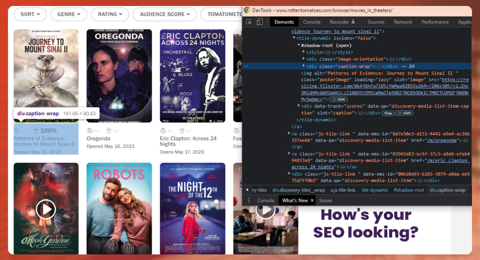The height and width of the screenshot is (260, 480).
Task: Click the ellipsis in the image-orientation div
Action: coord(393,59)
